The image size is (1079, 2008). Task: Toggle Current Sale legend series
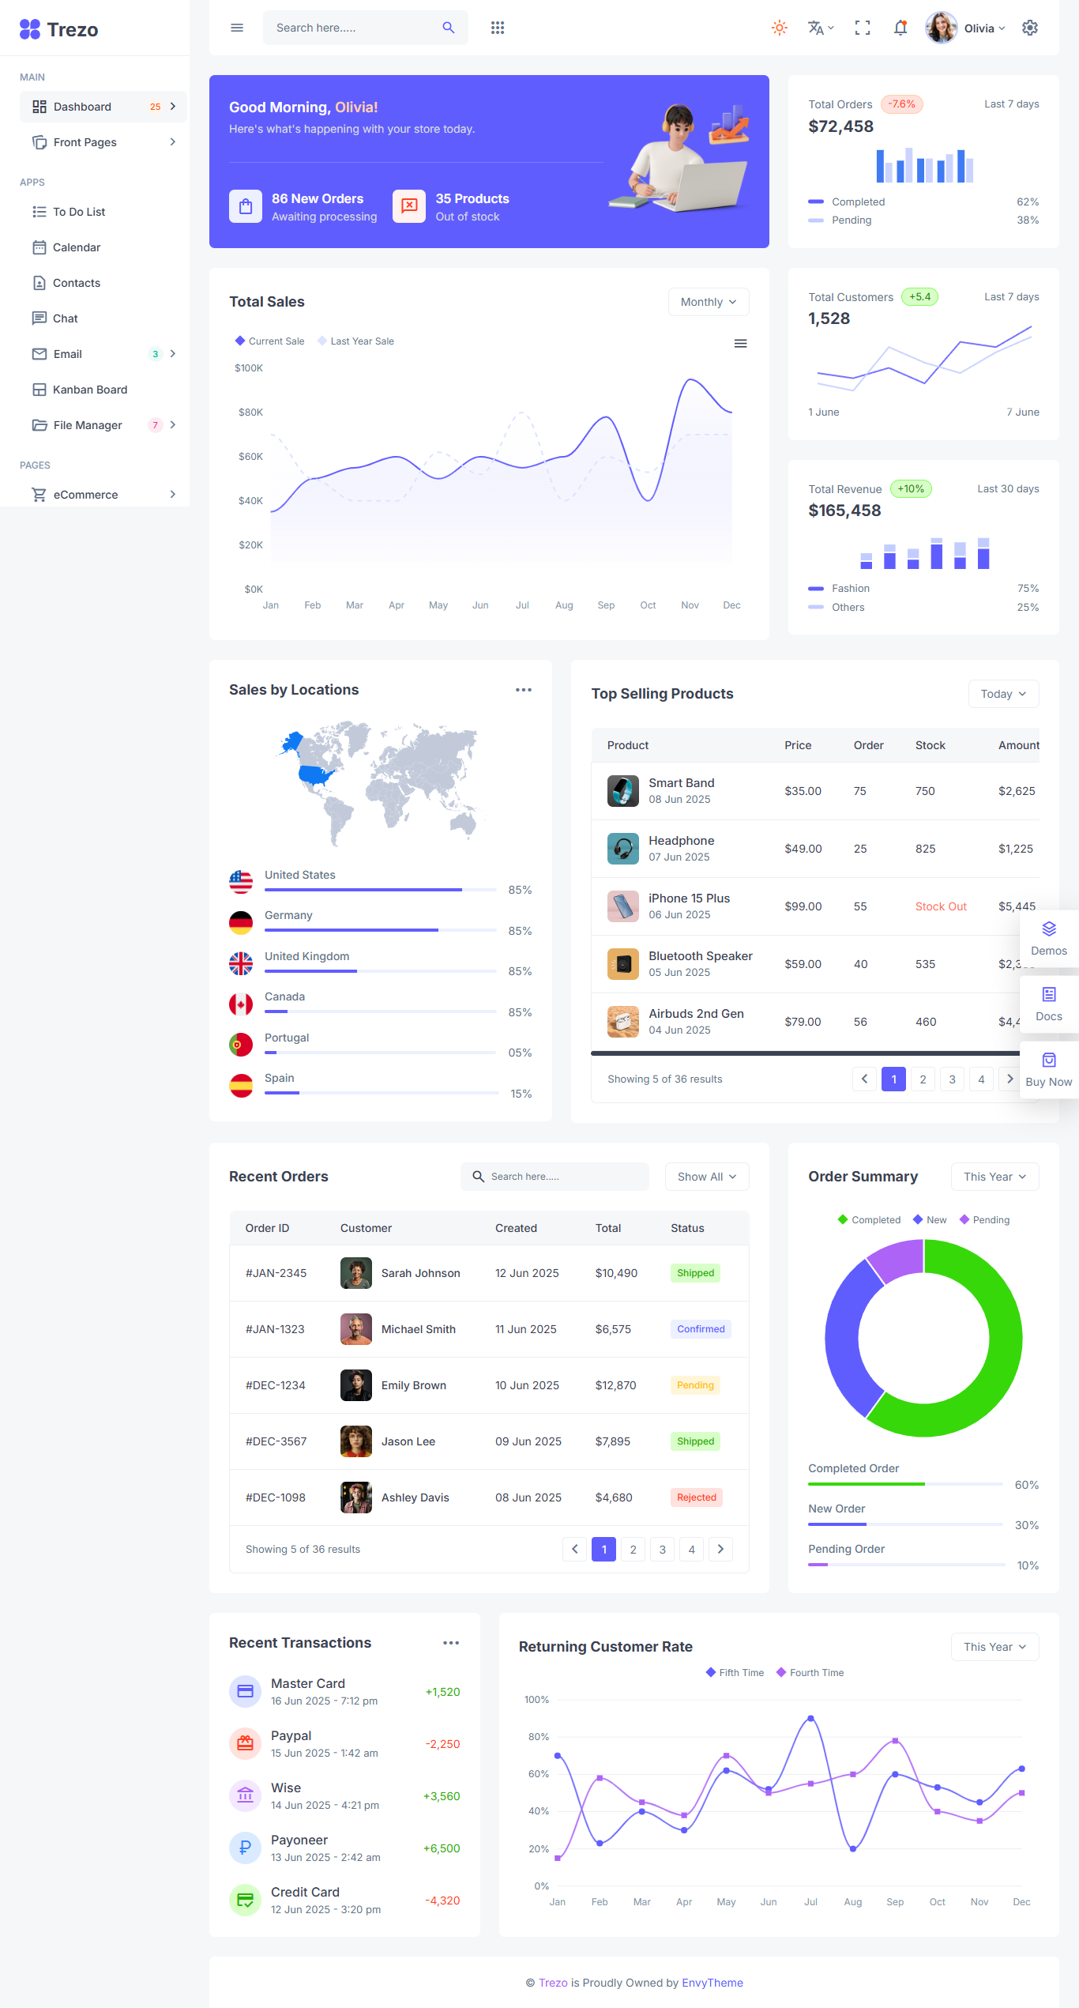(x=269, y=341)
